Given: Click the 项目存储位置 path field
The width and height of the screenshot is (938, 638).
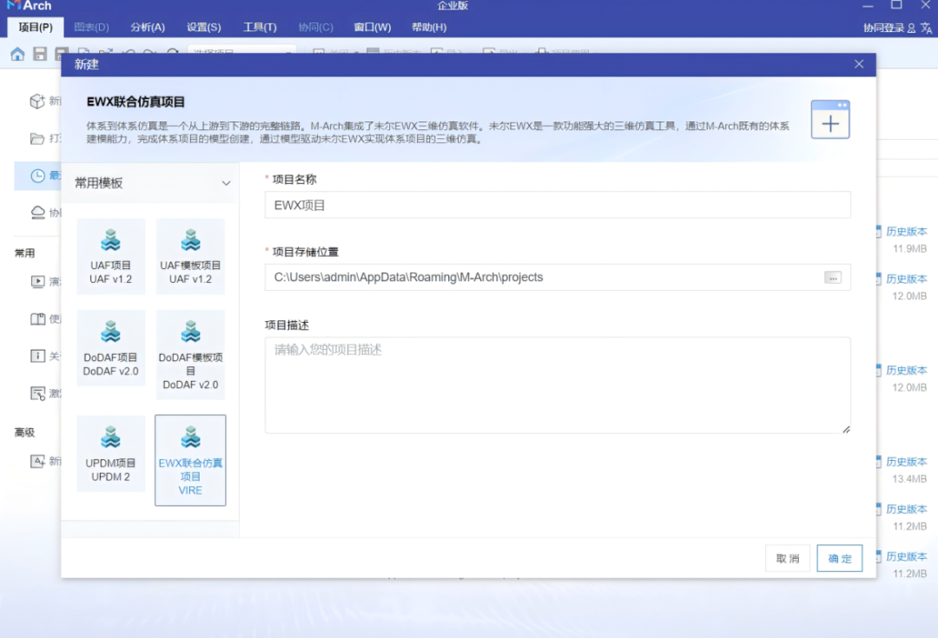Looking at the screenshot, I should coord(558,278).
